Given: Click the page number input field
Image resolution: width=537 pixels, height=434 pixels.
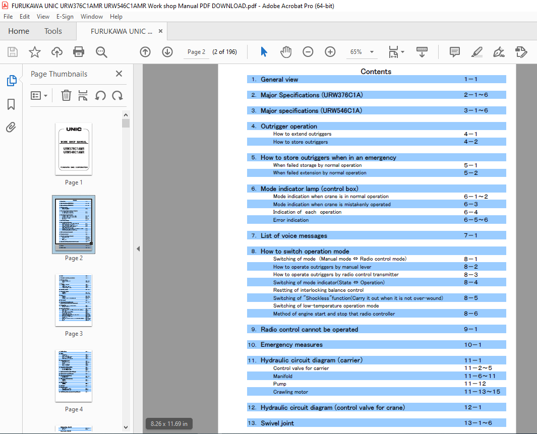Looking at the screenshot, I should 196,52.
